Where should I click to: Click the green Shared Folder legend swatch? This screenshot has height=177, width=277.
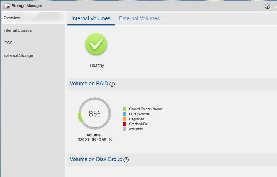(125, 109)
